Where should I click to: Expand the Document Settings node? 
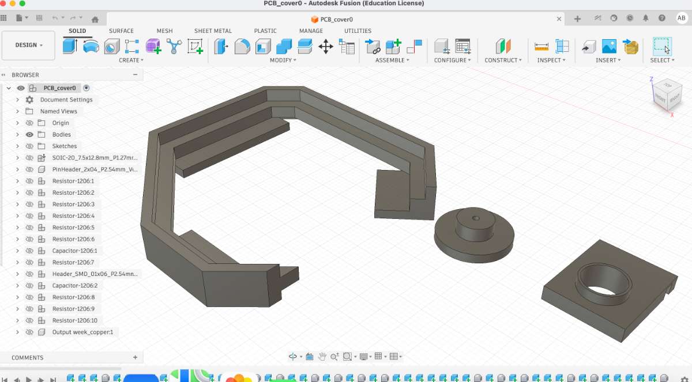(x=17, y=100)
